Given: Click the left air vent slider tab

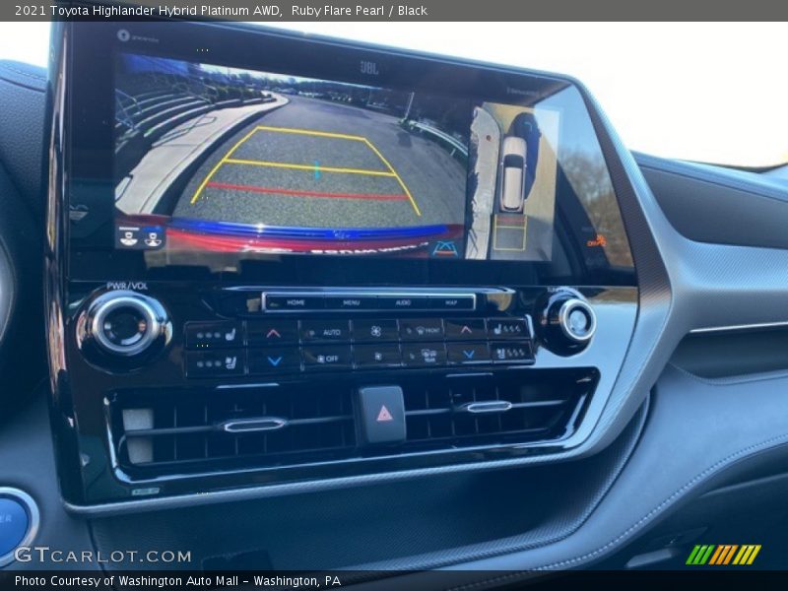Looking at the screenshot, I should click(x=254, y=425).
